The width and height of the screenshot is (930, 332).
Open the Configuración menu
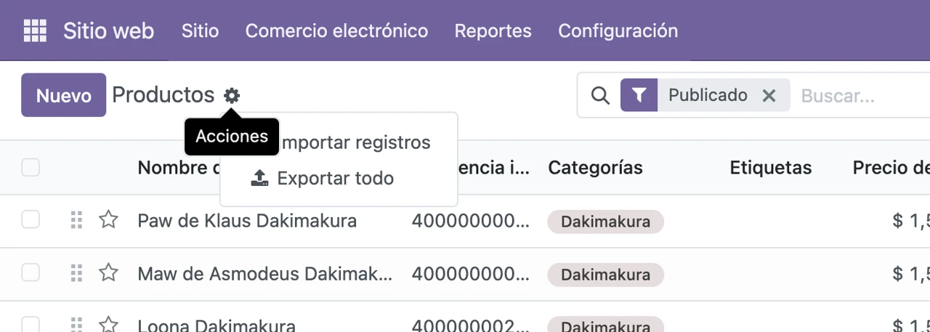coord(618,31)
